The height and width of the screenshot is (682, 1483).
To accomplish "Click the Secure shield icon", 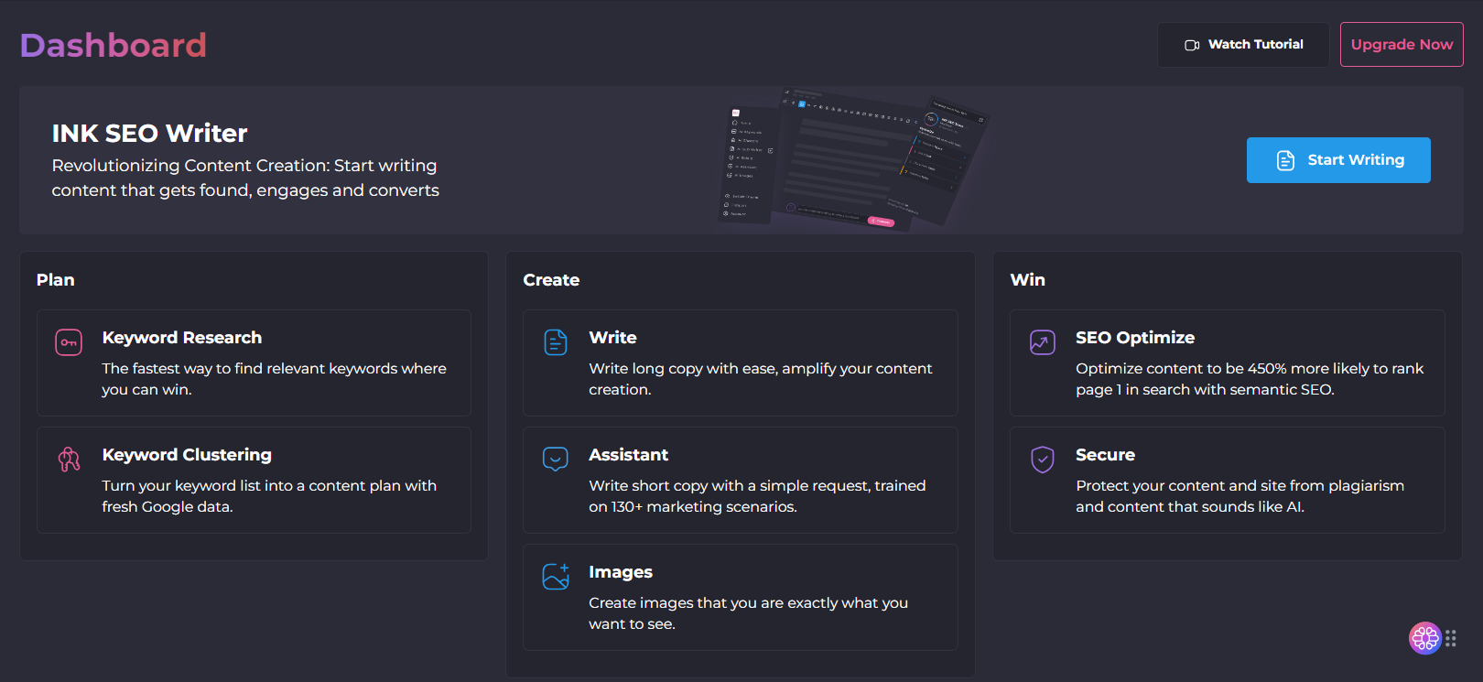I will [x=1043, y=459].
